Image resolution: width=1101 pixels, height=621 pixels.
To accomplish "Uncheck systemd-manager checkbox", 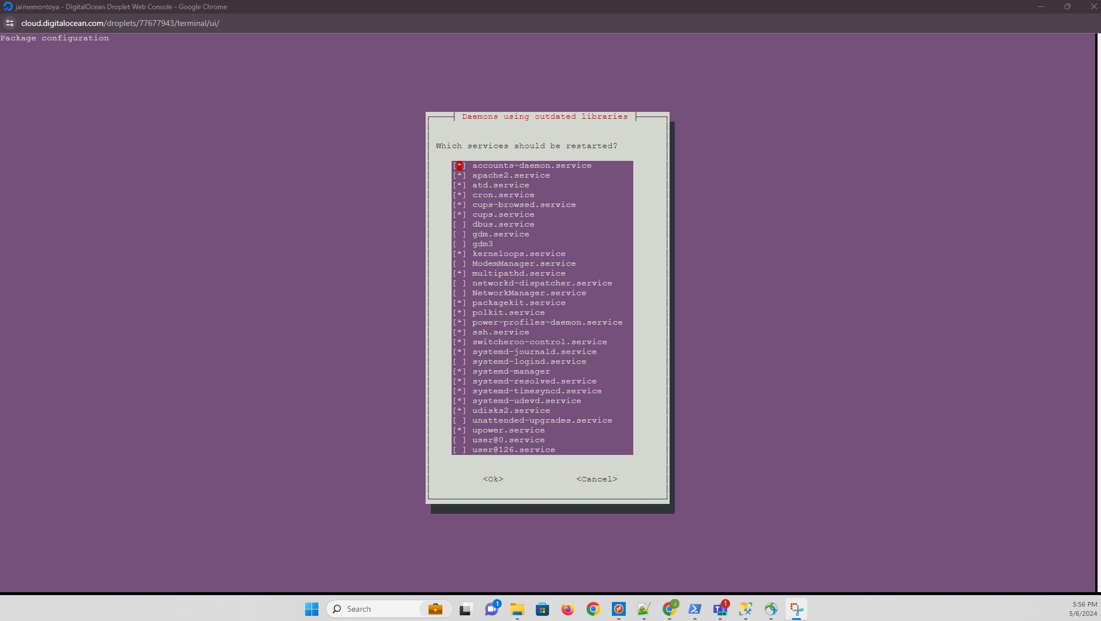I will [459, 371].
